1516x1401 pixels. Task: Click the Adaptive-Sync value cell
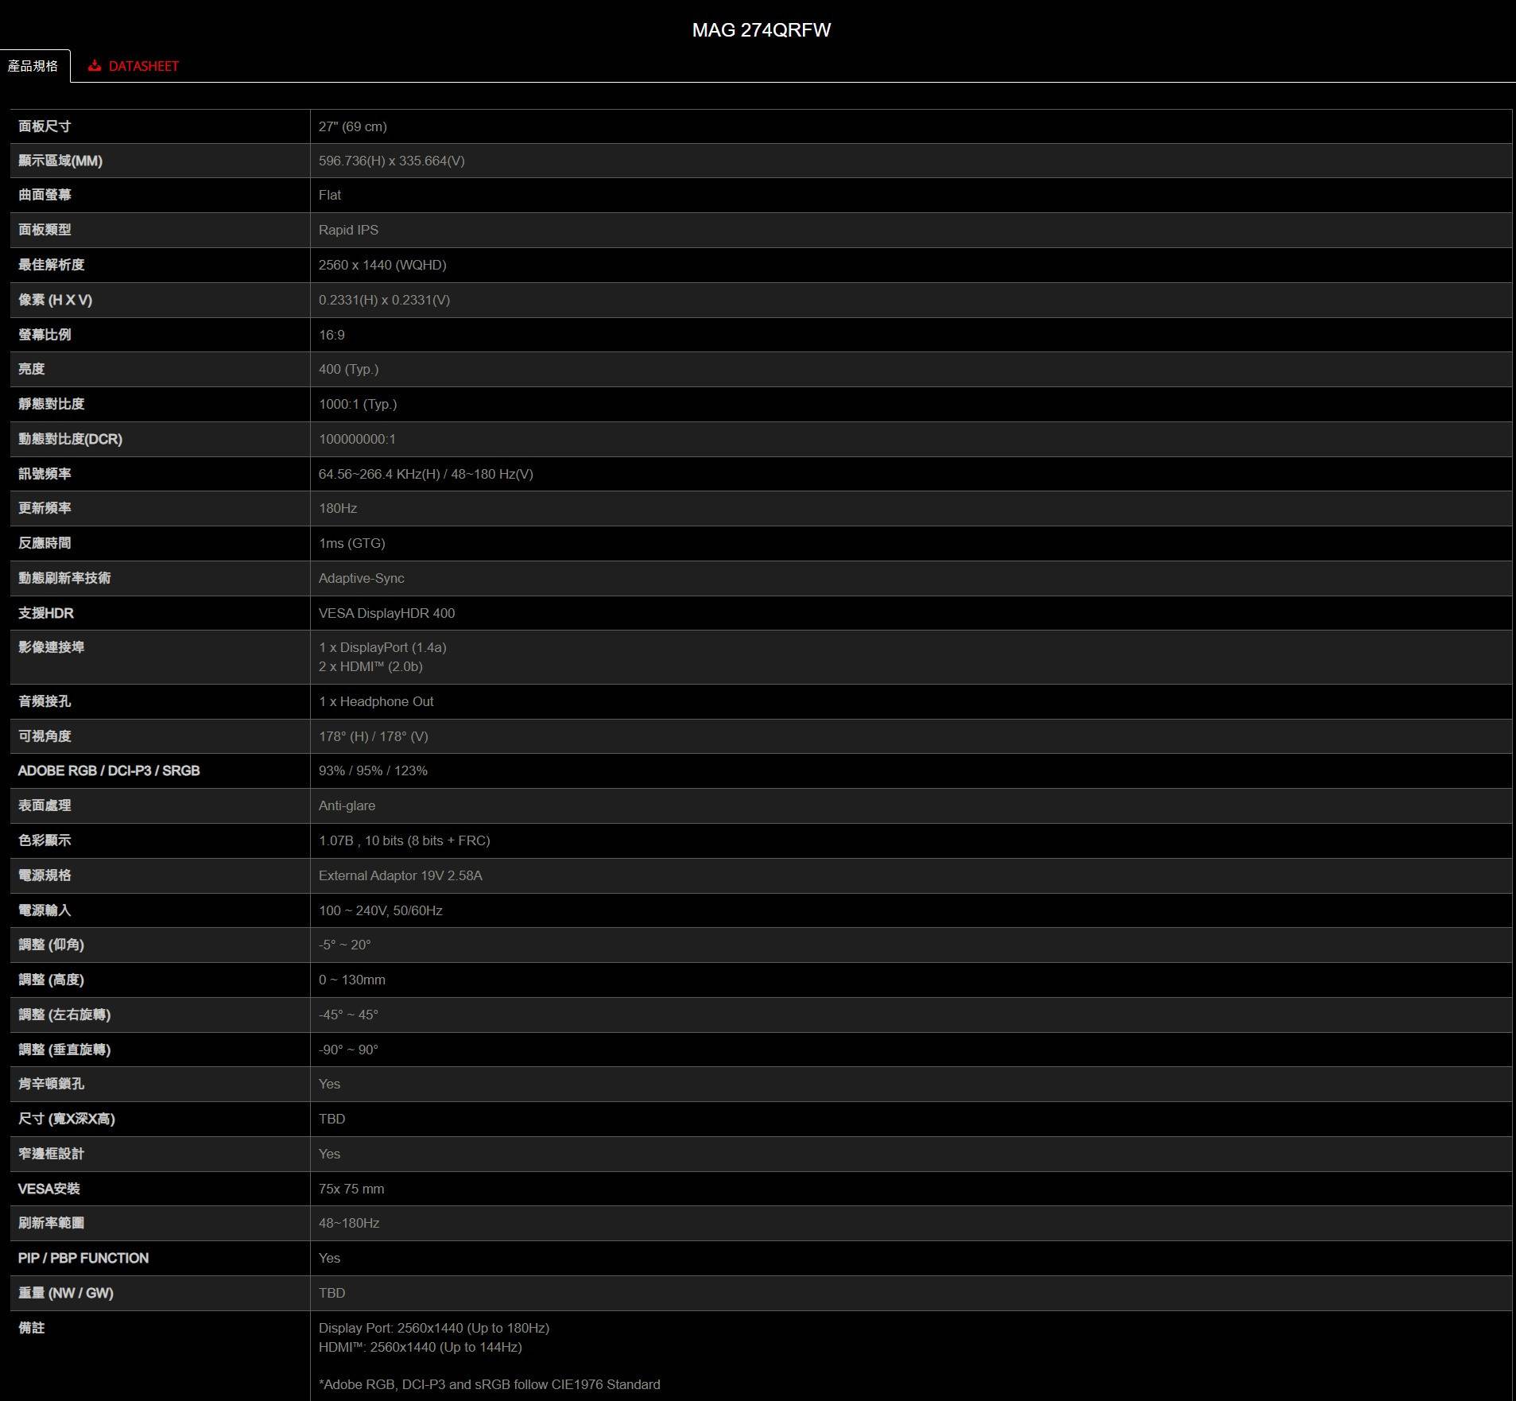point(361,578)
